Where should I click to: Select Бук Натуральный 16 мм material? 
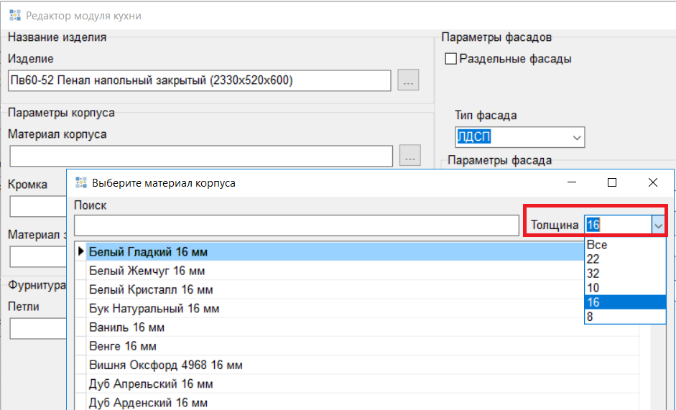(154, 308)
